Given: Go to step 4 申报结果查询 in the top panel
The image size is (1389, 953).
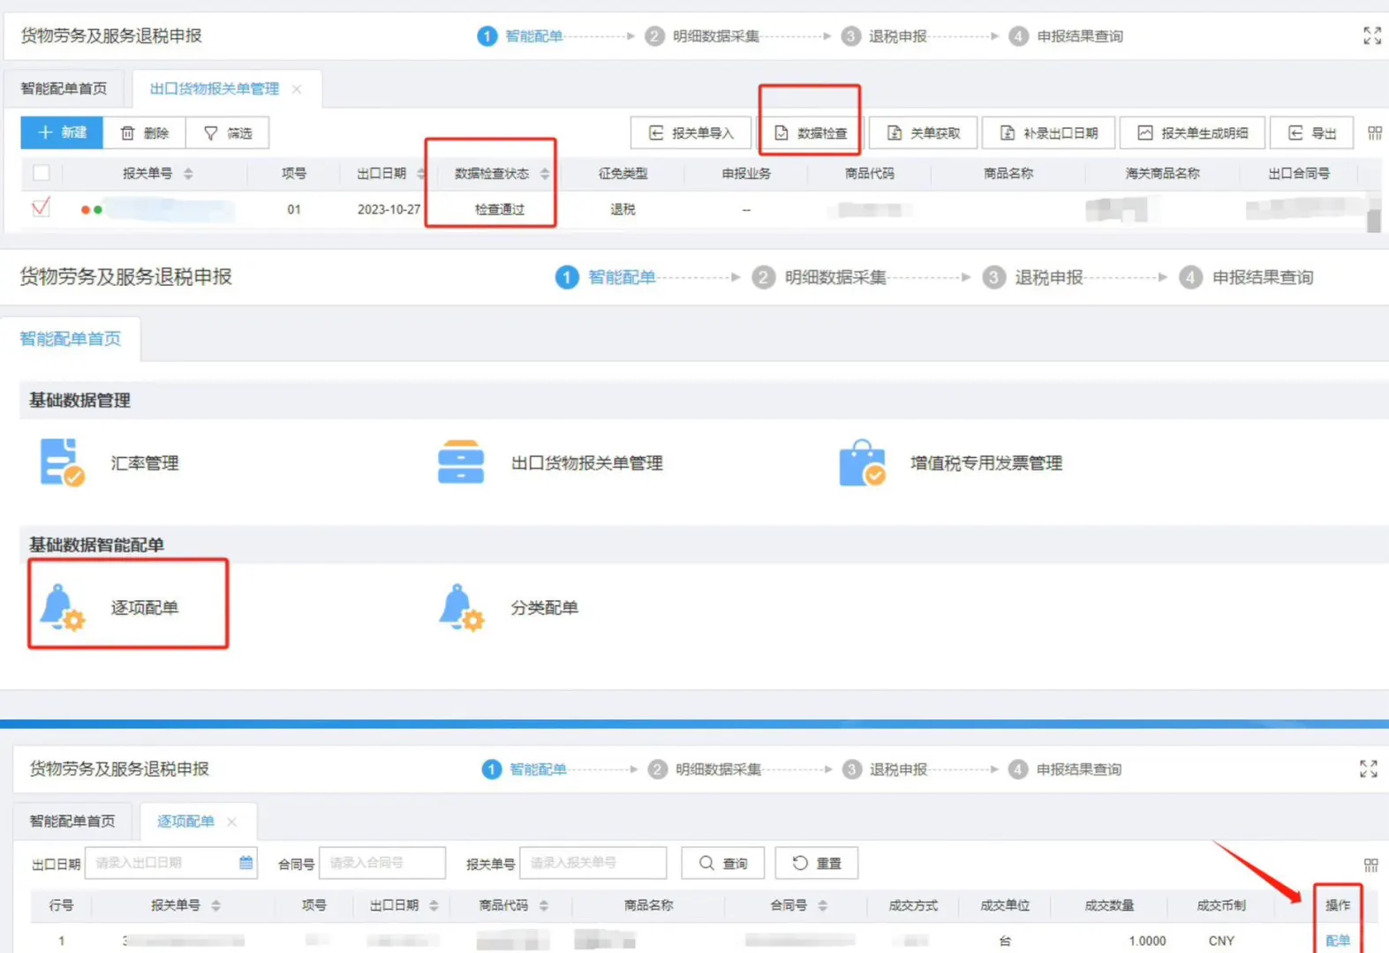Looking at the screenshot, I should pyautogui.click(x=1067, y=36).
